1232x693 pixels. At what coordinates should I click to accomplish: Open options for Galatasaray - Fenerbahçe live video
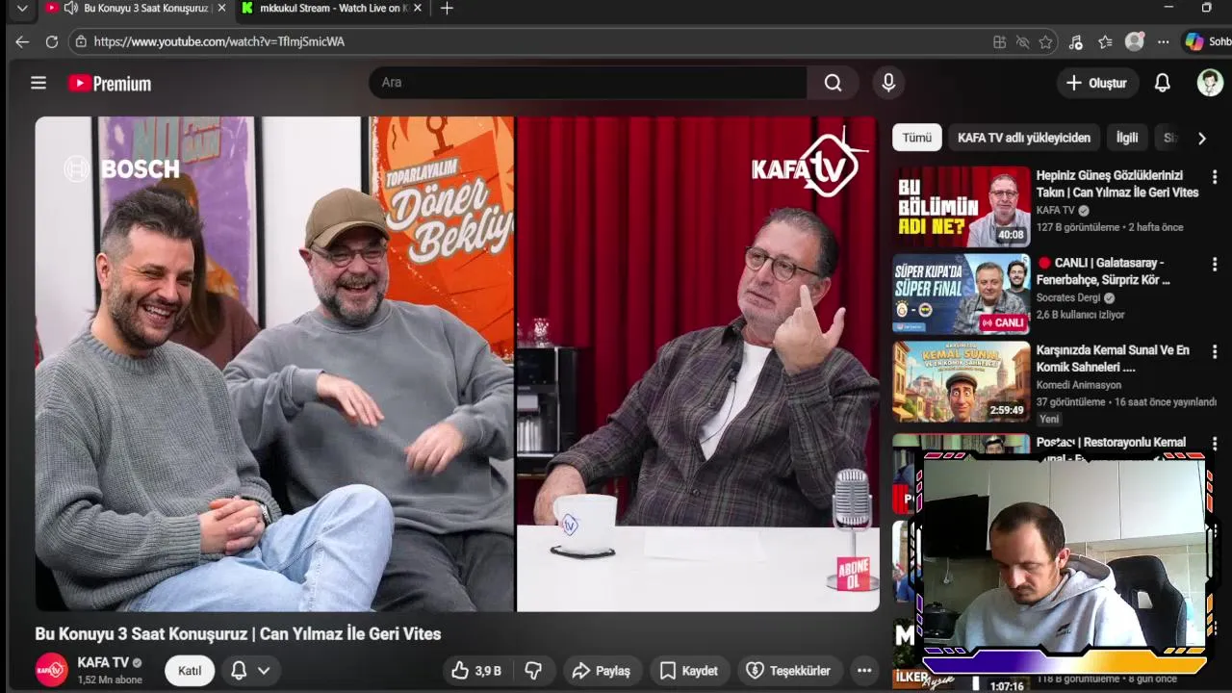click(x=1215, y=265)
